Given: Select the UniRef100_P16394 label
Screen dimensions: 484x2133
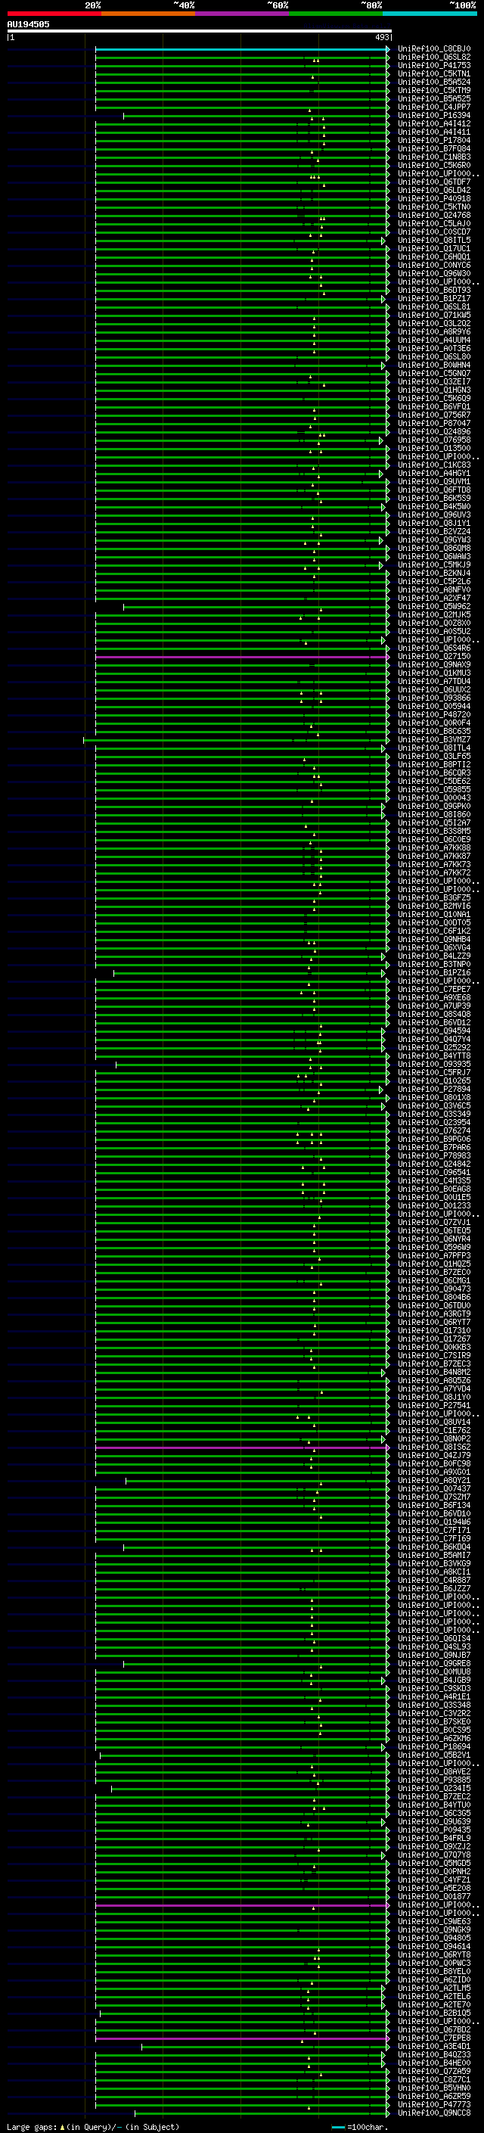Looking at the screenshot, I should (434, 115).
